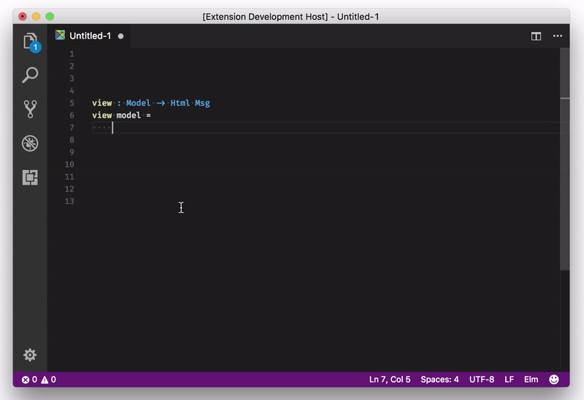Close Untitled-1 via unsaved dot indicator

pos(120,36)
